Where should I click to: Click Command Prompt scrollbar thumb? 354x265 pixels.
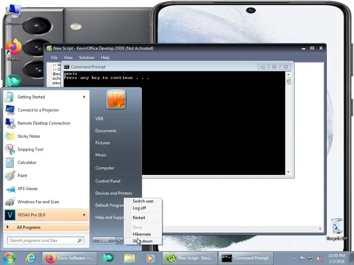288,81
